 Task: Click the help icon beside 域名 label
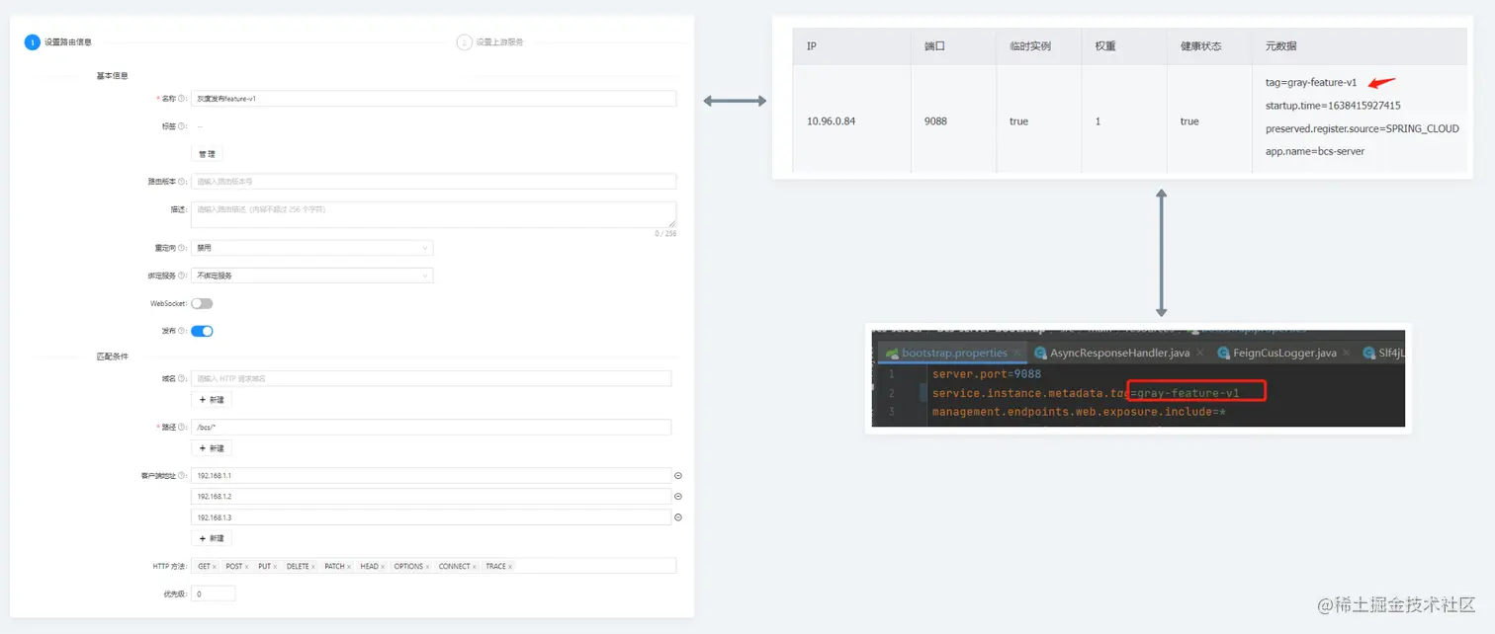coord(181,378)
